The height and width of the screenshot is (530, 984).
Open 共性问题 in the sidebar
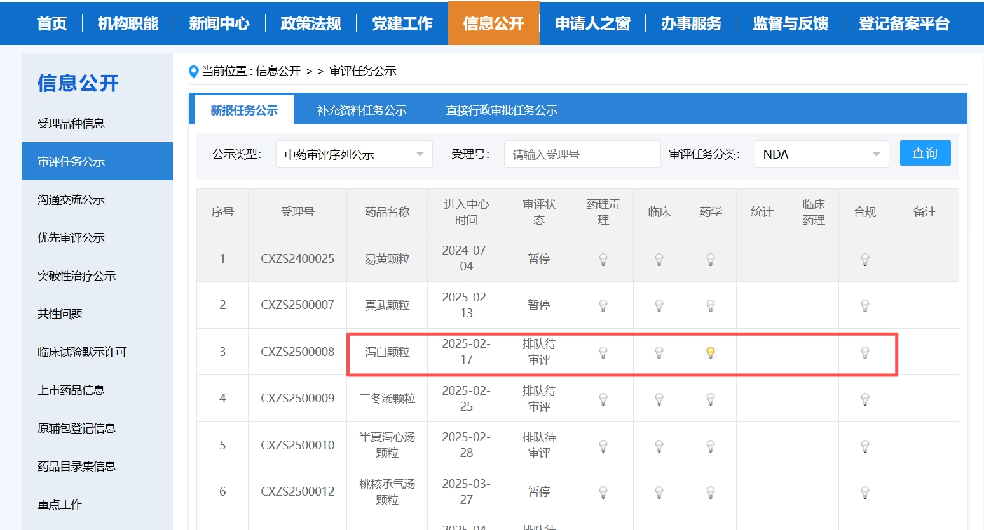pyautogui.click(x=60, y=314)
